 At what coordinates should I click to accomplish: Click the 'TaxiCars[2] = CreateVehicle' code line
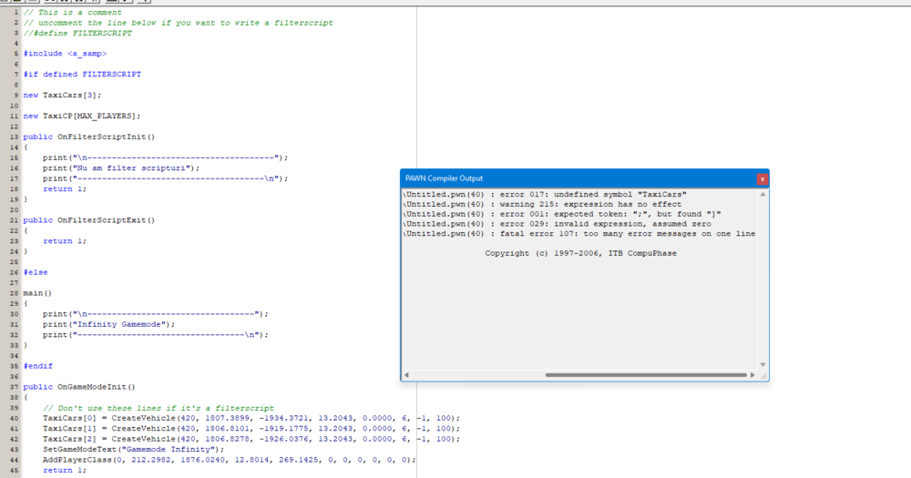tap(251, 439)
